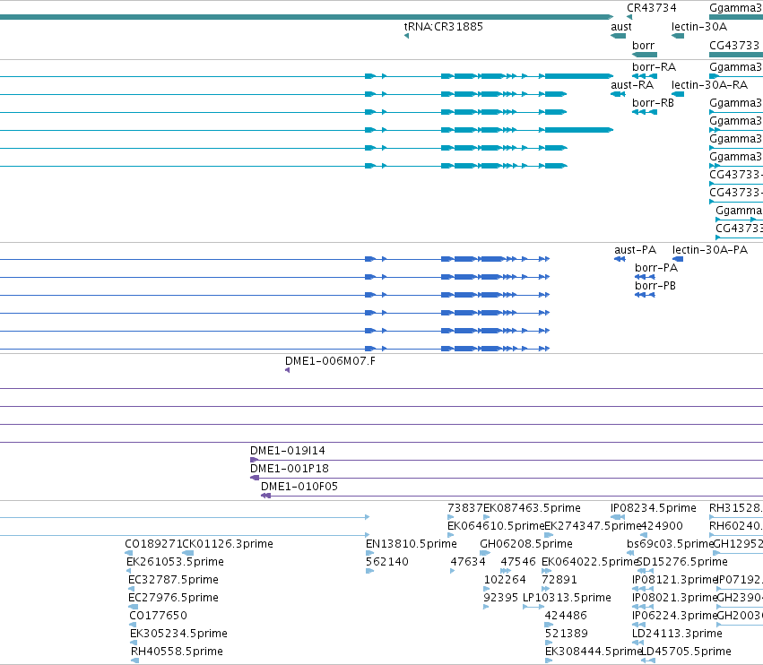Viewport: 763px width, 665px height.
Task: Click the 73837 EST label
Action: click(x=464, y=508)
